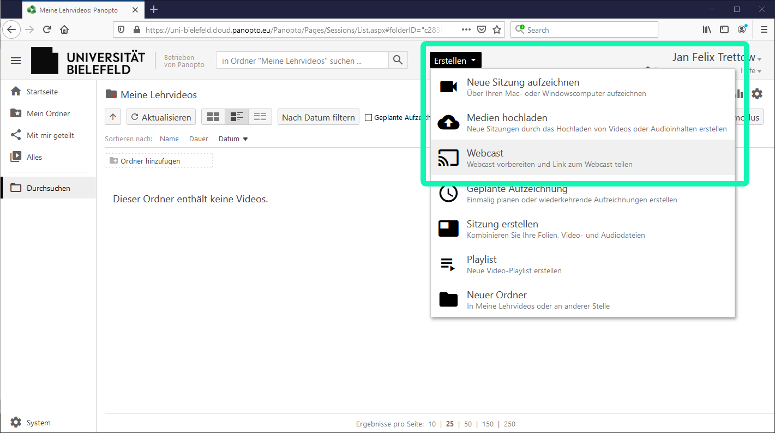
Task: Click the Webcast cast icon
Action: (x=448, y=158)
